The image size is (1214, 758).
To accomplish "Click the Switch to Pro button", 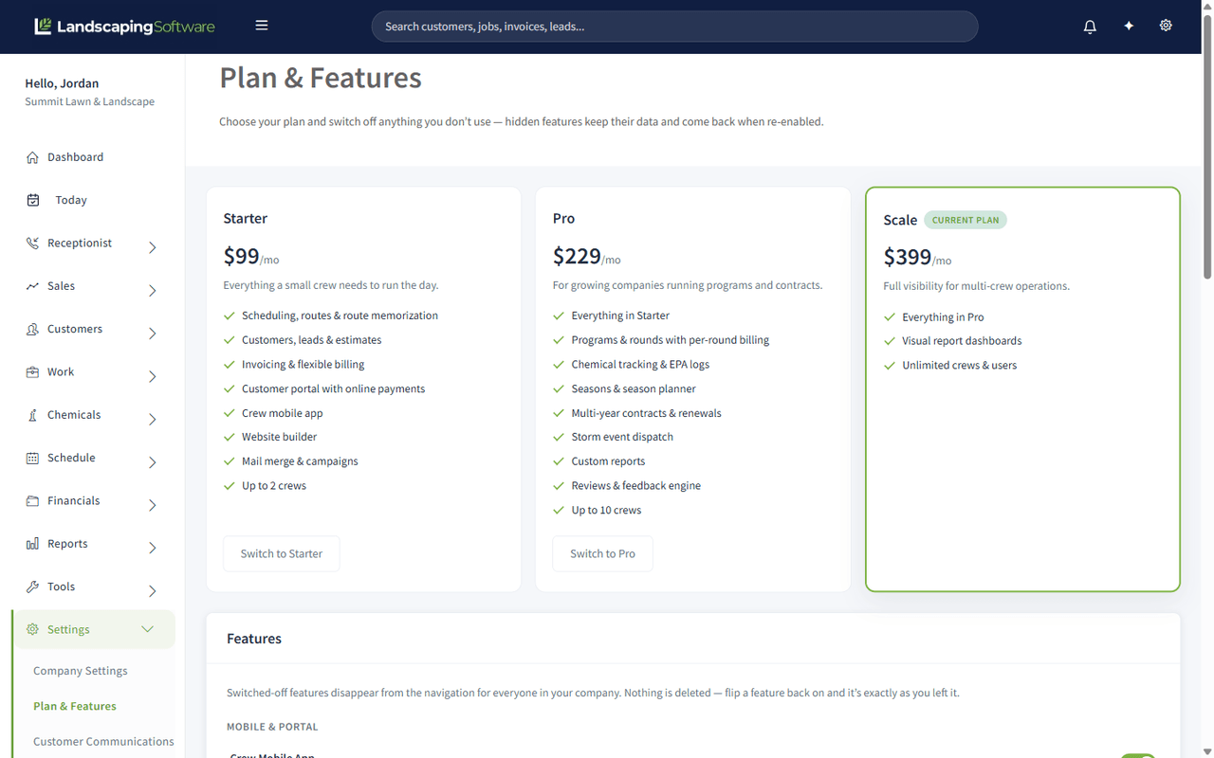I will 603,553.
